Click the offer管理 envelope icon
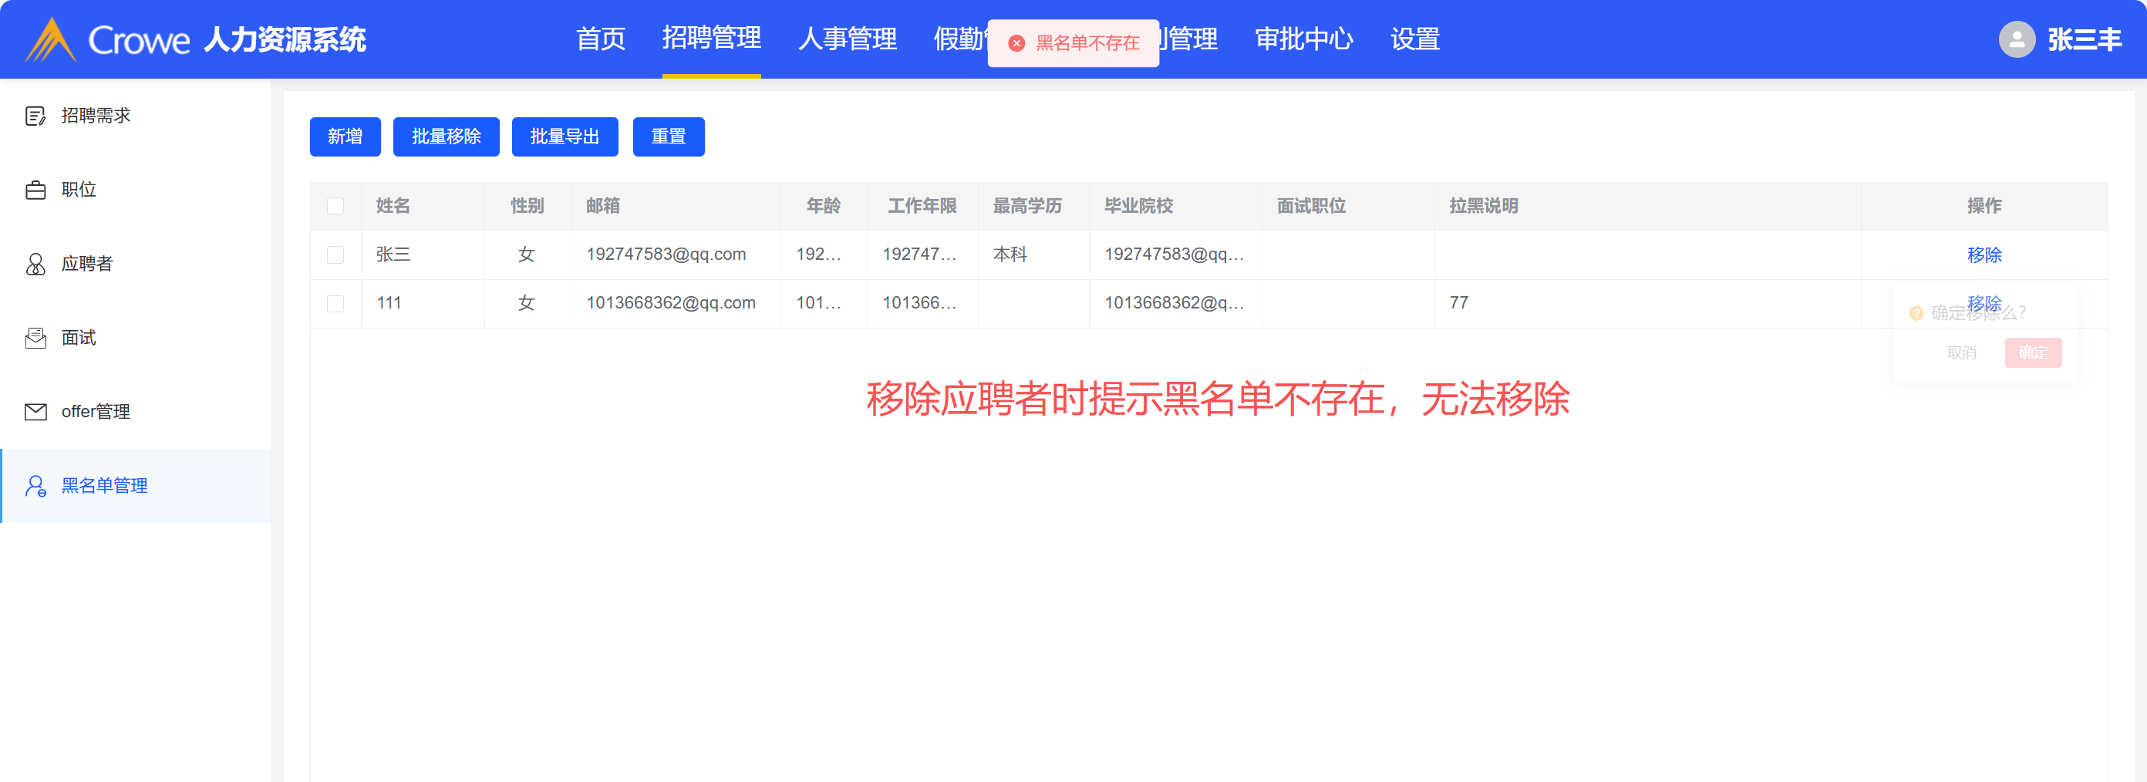Image resolution: width=2147 pixels, height=782 pixels. tap(35, 412)
